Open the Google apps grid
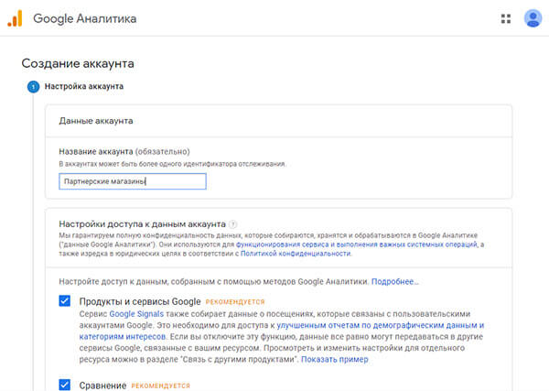 pos(506,18)
